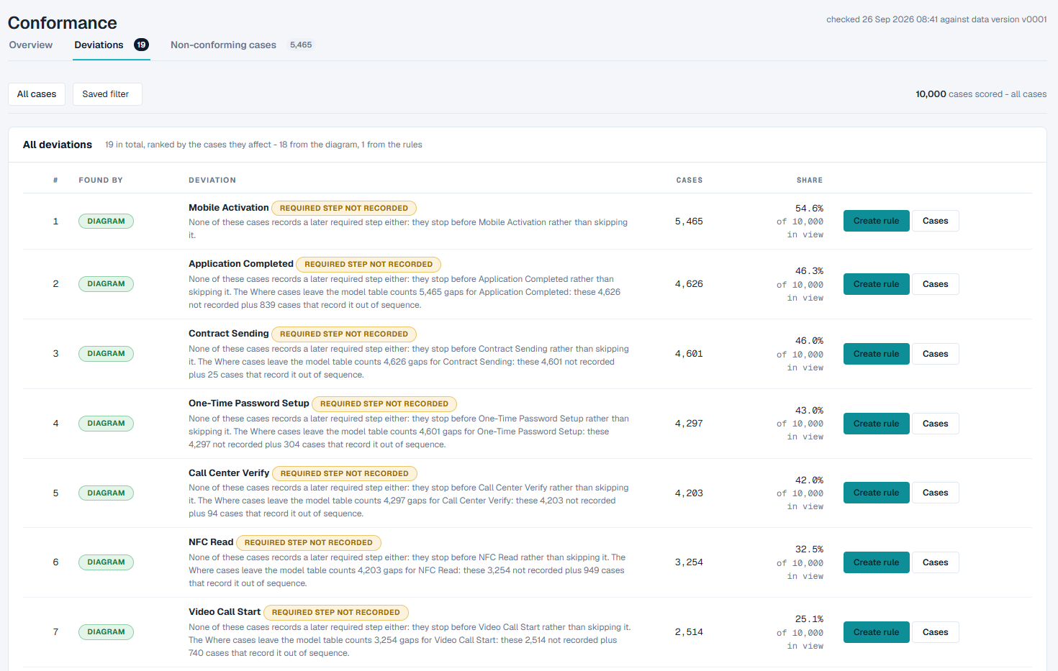Click the FOUND BY column header

[x=101, y=181]
